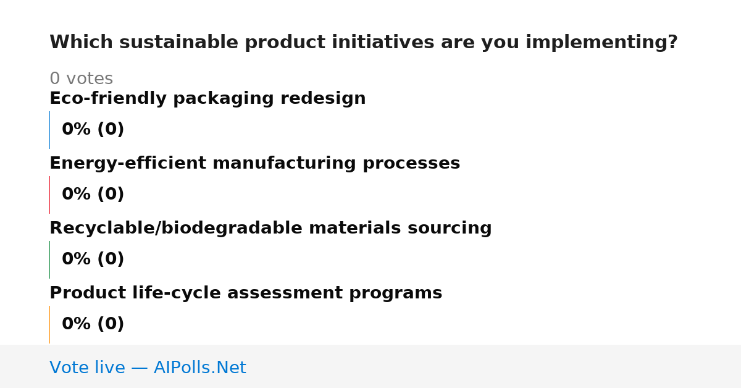
Task: Choose Energy-efficient manufacturing processes option
Action: pyautogui.click(x=254, y=164)
